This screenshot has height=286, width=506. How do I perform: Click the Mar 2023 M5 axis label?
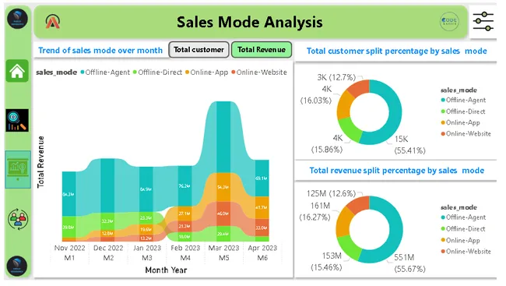223,252
